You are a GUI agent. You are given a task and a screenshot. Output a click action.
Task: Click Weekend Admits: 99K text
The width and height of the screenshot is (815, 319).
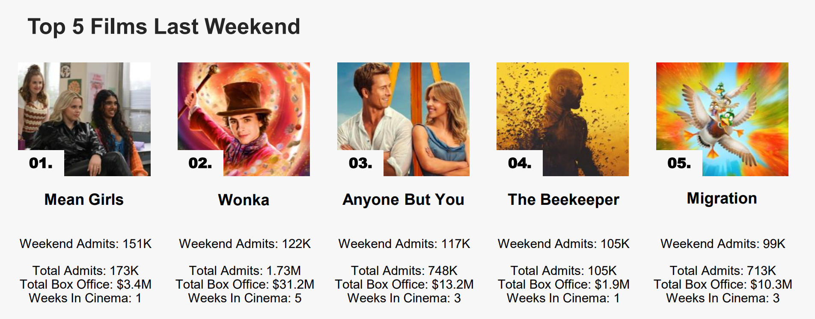pyautogui.click(x=723, y=244)
